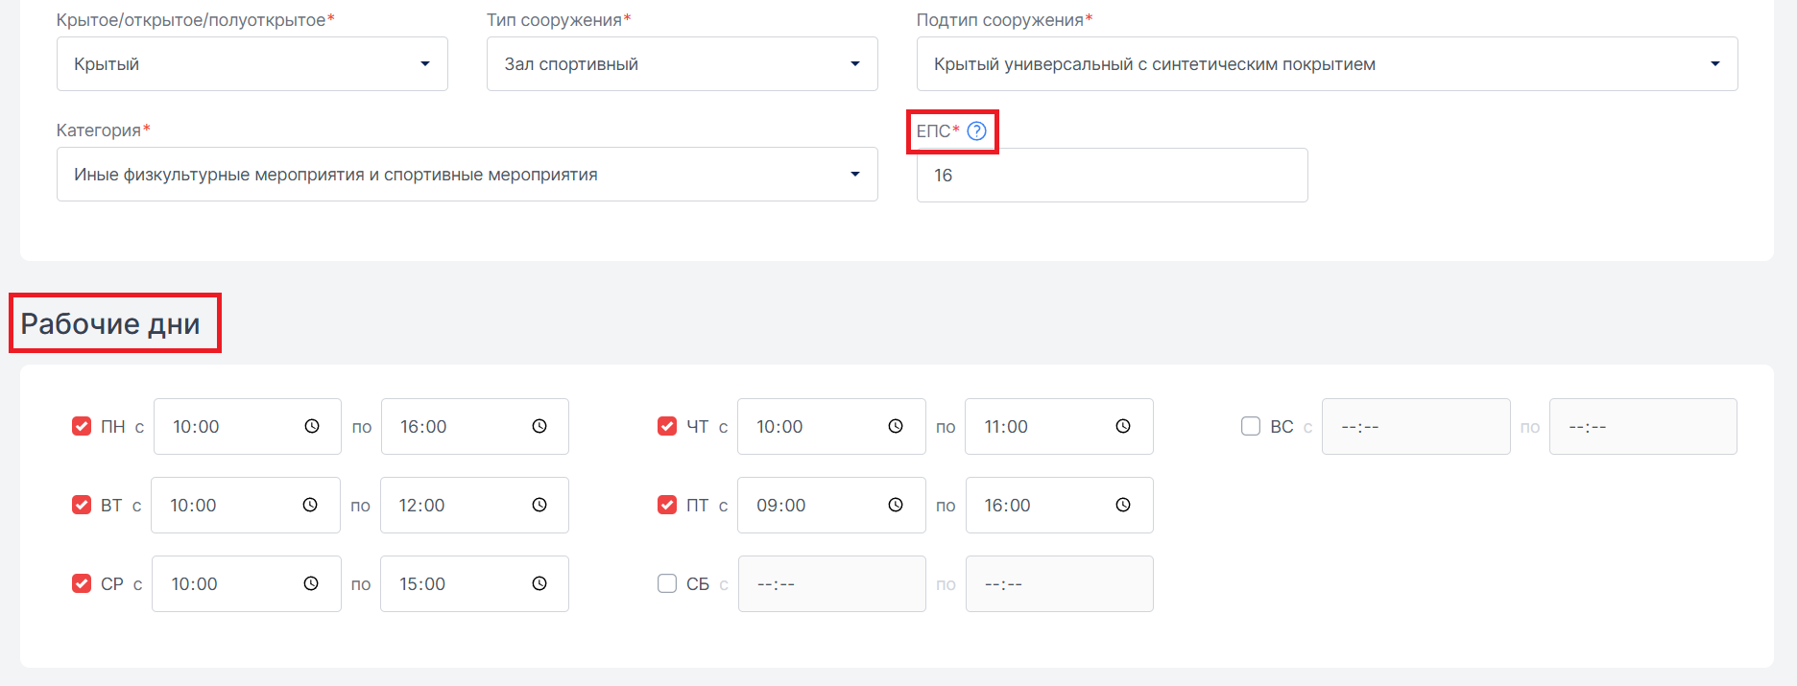Open clock picker for Friday end time
The width and height of the screenshot is (1797, 686).
1123,506
